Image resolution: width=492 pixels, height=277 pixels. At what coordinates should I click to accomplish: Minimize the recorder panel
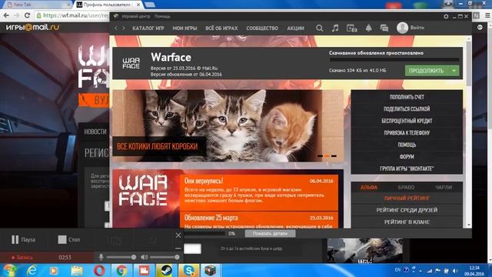pyautogui.click(x=178, y=248)
